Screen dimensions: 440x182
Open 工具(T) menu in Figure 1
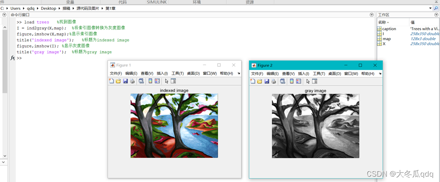pyautogui.click(x=178, y=74)
